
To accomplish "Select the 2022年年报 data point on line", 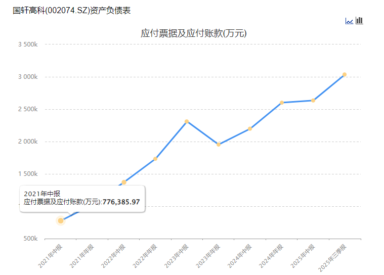I will [x=155, y=159].
